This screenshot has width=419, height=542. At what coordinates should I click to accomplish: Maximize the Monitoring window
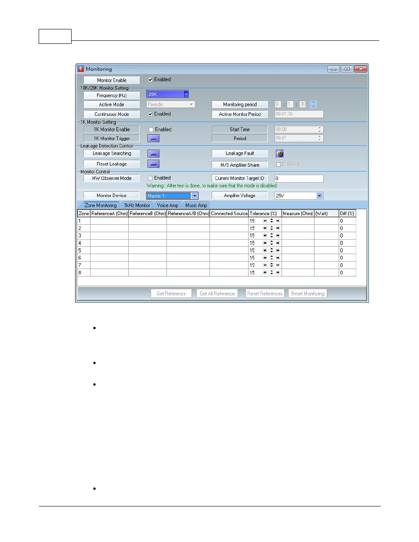tap(347, 69)
